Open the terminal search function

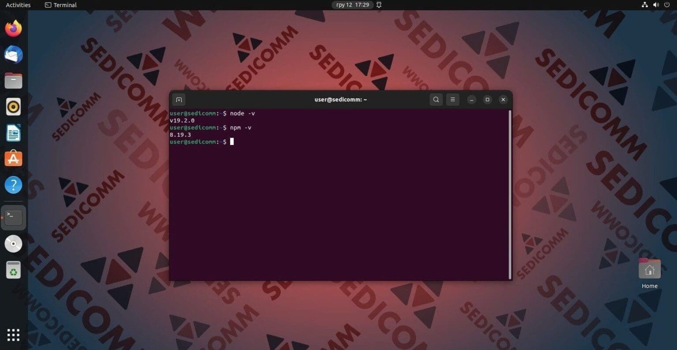[435, 99]
